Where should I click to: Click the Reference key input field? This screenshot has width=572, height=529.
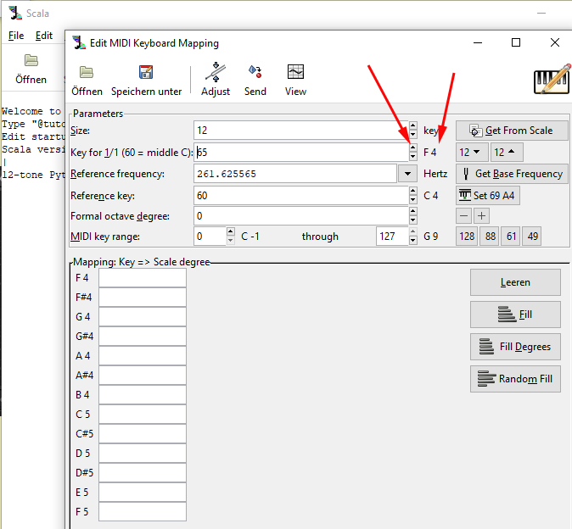301,196
